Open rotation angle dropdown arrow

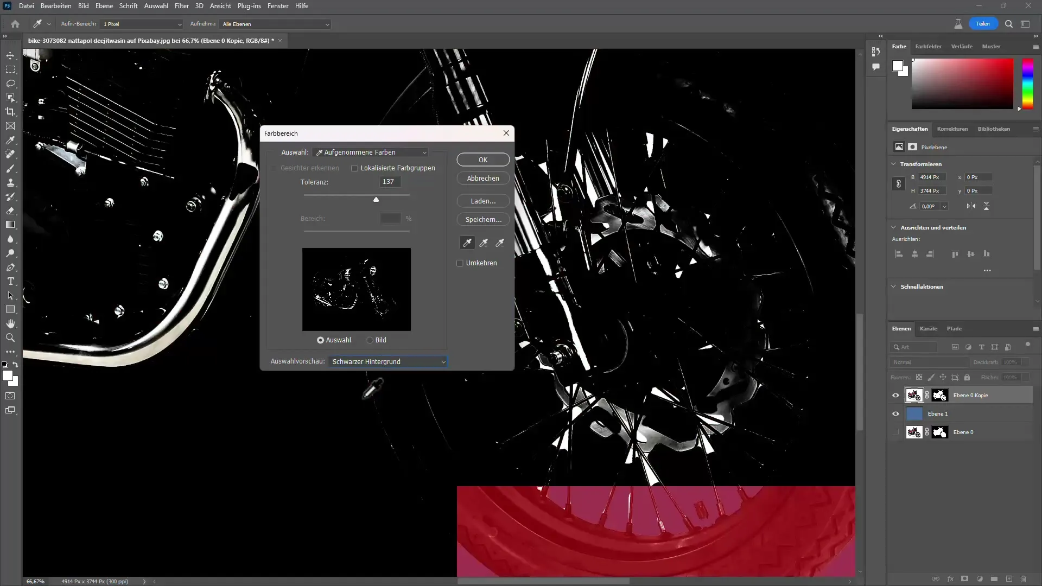click(944, 206)
